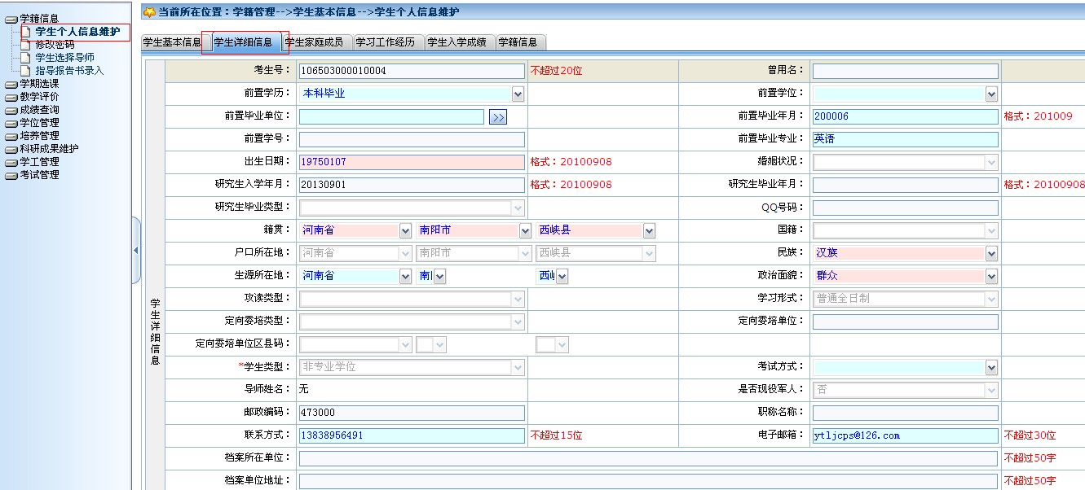Image resolution: width=1085 pixels, height=490 pixels.
Task: Open the 籍贯 province dropdown 河南省
Action: click(x=405, y=230)
